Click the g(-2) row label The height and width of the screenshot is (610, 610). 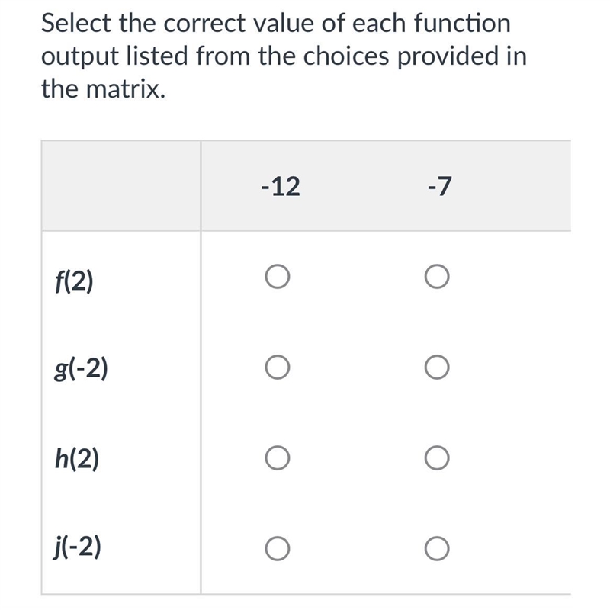tap(81, 369)
